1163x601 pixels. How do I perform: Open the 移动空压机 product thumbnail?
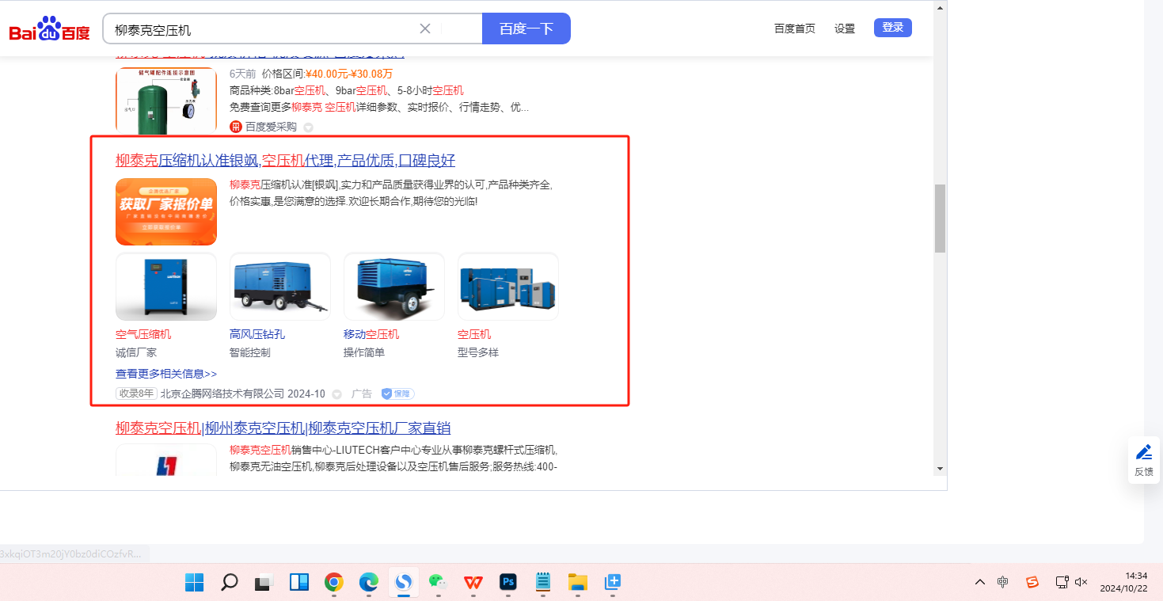[394, 287]
